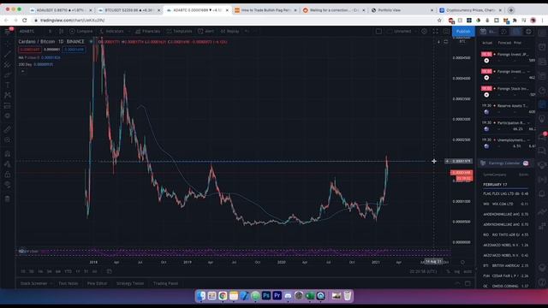Open the Unnamed layout dropdown

pos(402,32)
